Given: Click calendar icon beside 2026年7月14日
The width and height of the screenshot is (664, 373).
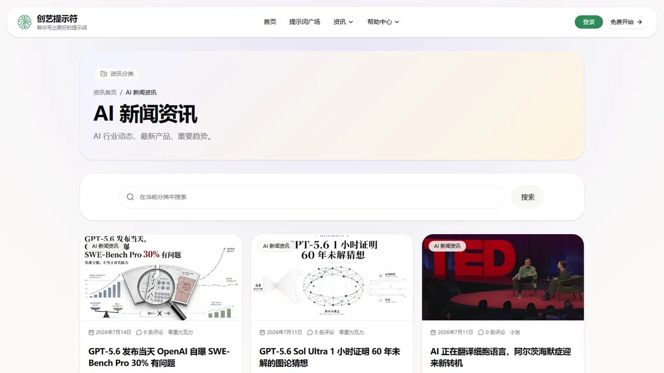Looking at the screenshot, I should coord(91,332).
